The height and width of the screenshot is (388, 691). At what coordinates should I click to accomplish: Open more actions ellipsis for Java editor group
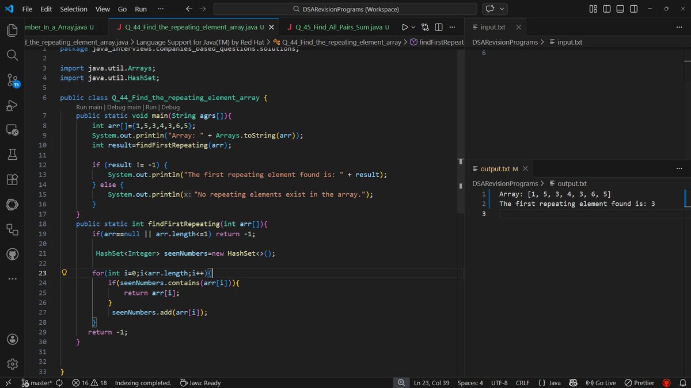pyautogui.click(x=451, y=27)
